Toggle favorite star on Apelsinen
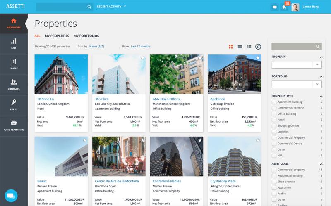This screenshot has width=331, height=206. click(258, 58)
